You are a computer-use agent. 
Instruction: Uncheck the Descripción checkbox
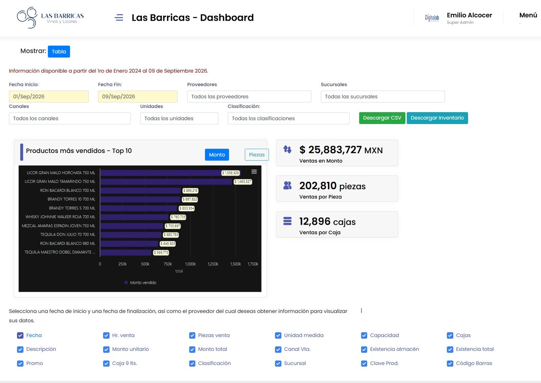pyautogui.click(x=20, y=349)
